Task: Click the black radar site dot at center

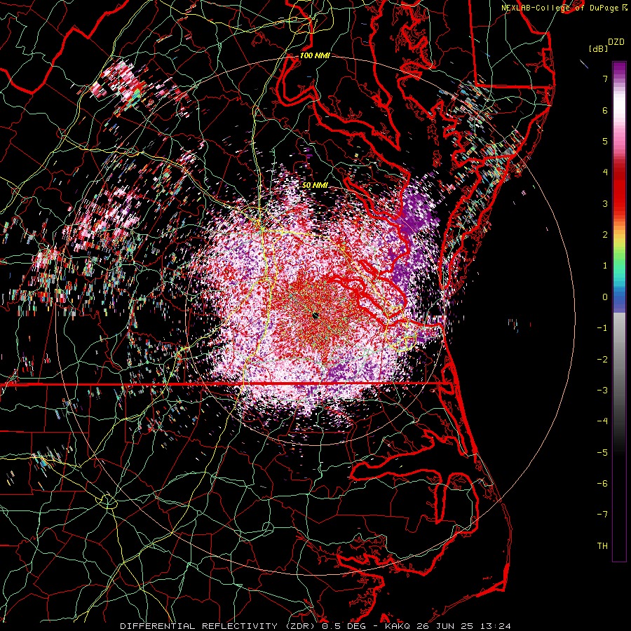Action: pos(315,315)
